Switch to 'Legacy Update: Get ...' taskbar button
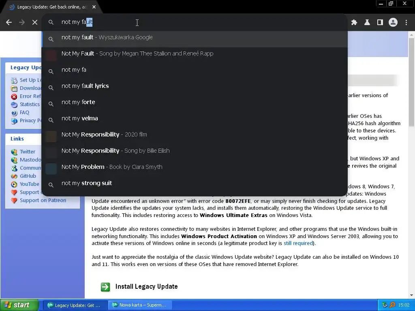This screenshot has width=415, height=311. pos(75,305)
